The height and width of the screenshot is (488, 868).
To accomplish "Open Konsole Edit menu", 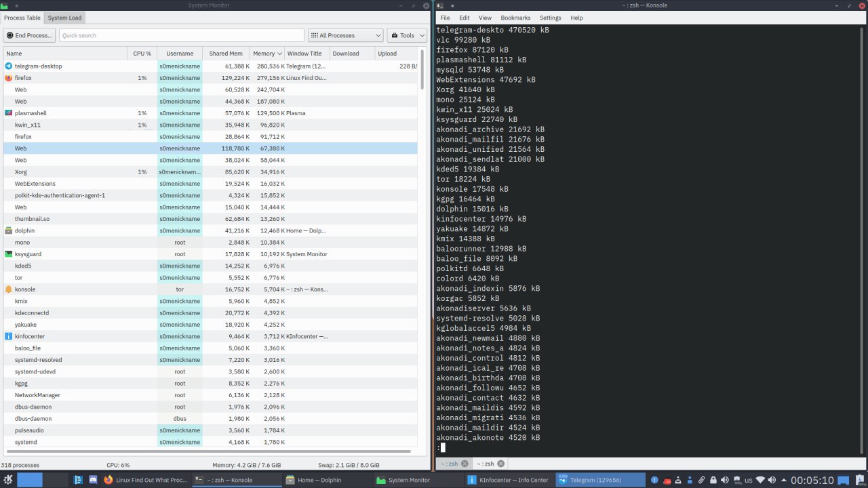I will [465, 18].
